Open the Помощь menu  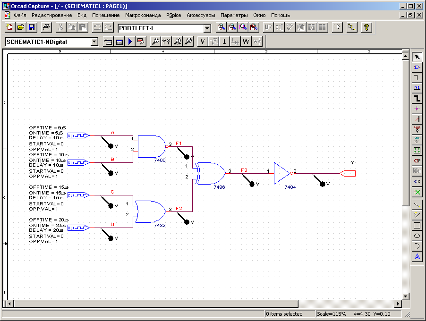click(x=281, y=15)
